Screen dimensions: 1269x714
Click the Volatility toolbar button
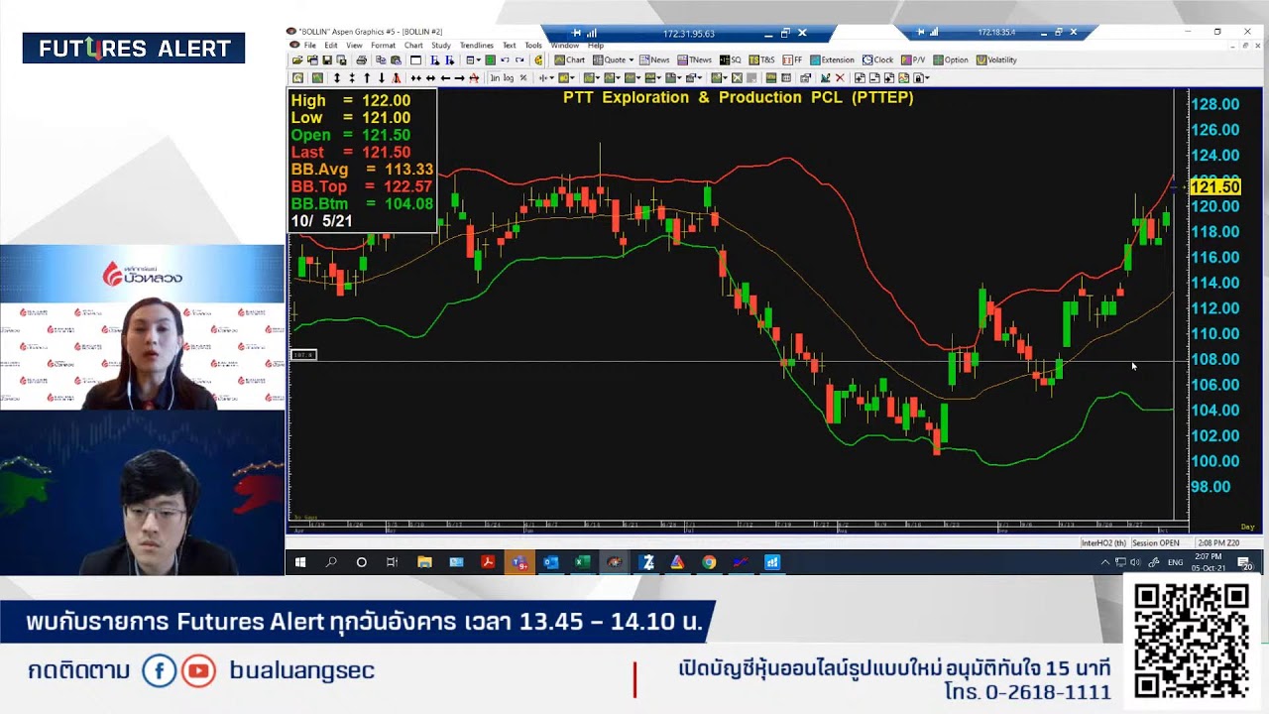[x=996, y=59]
